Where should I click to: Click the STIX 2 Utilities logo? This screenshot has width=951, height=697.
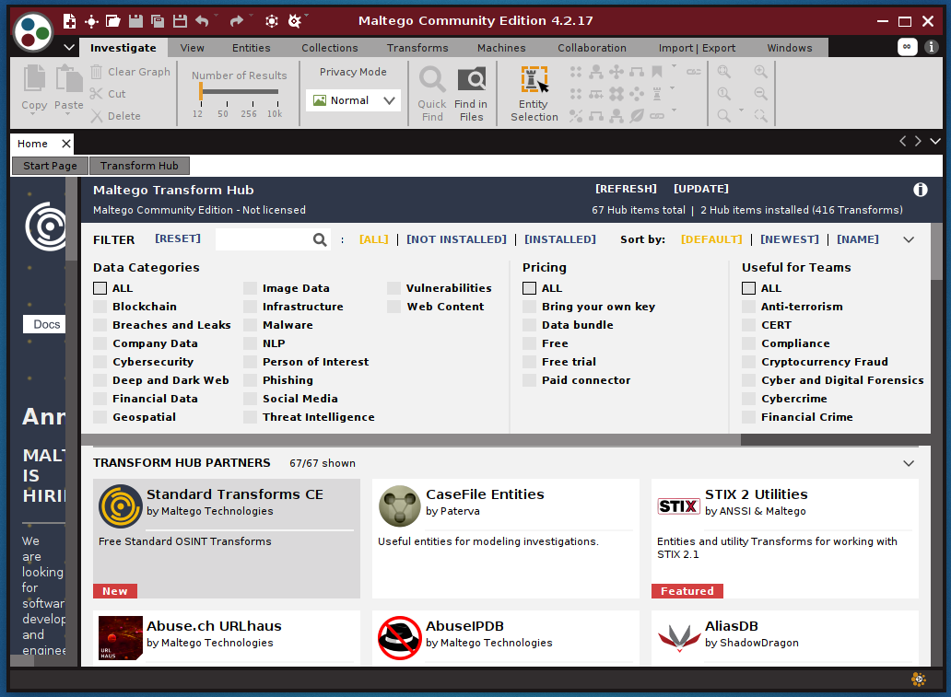[678, 505]
